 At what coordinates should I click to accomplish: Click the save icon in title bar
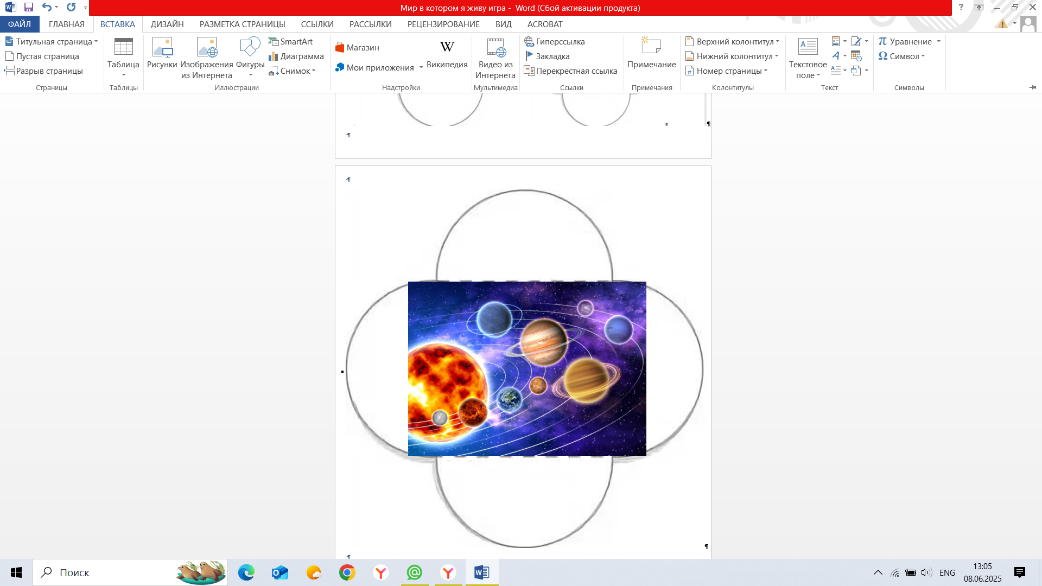(29, 8)
